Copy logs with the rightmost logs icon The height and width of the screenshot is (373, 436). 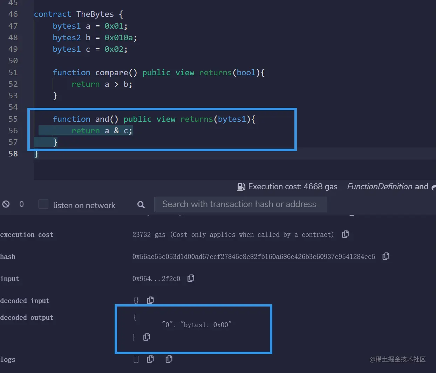pyautogui.click(x=169, y=359)
